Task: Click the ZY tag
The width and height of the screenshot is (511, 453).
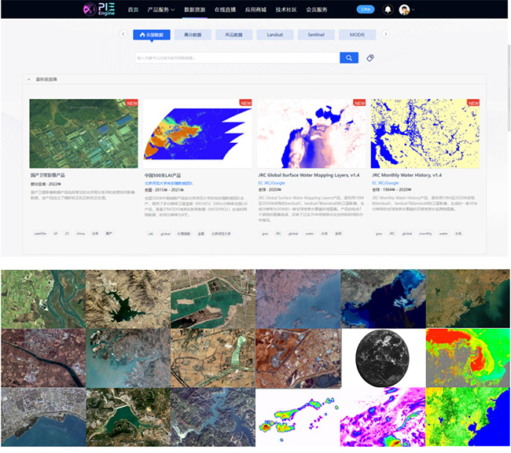Action: pos(67,233)
